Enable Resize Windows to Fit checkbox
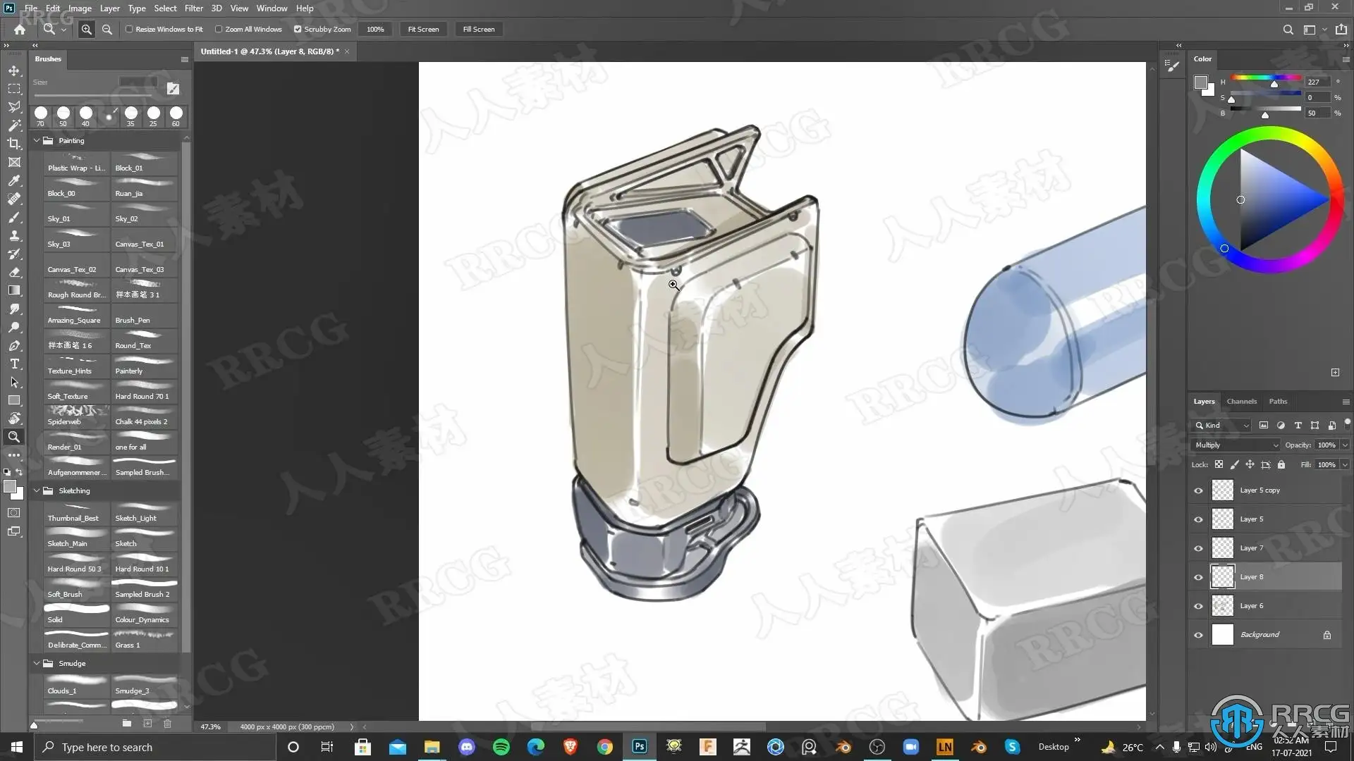The height and width of the screenshot is (761, 1354). pyautogui.click(x=129, y=30)
